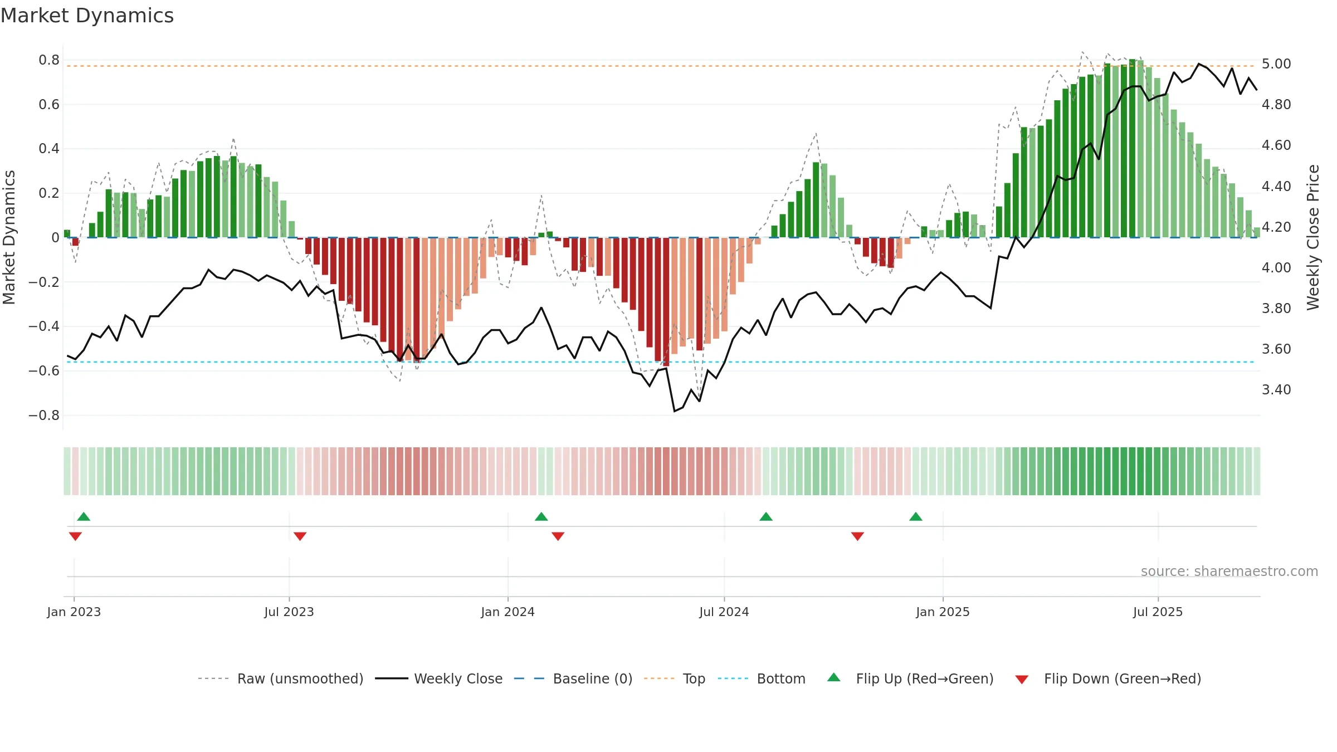Click the red flip-down triangle in early 2024

(558, 536)
